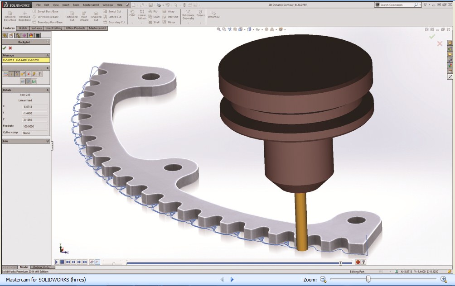Toggle the display tool option in Backplot
The image size is (455, 286).
pos(12,74)
